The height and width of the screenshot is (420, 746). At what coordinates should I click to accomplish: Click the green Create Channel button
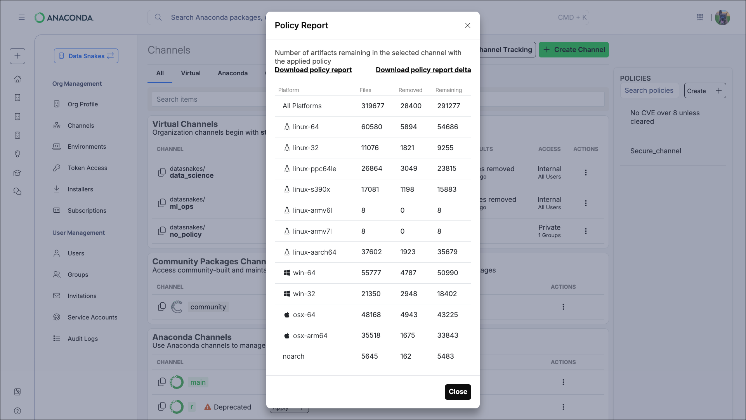pos(574,50)
